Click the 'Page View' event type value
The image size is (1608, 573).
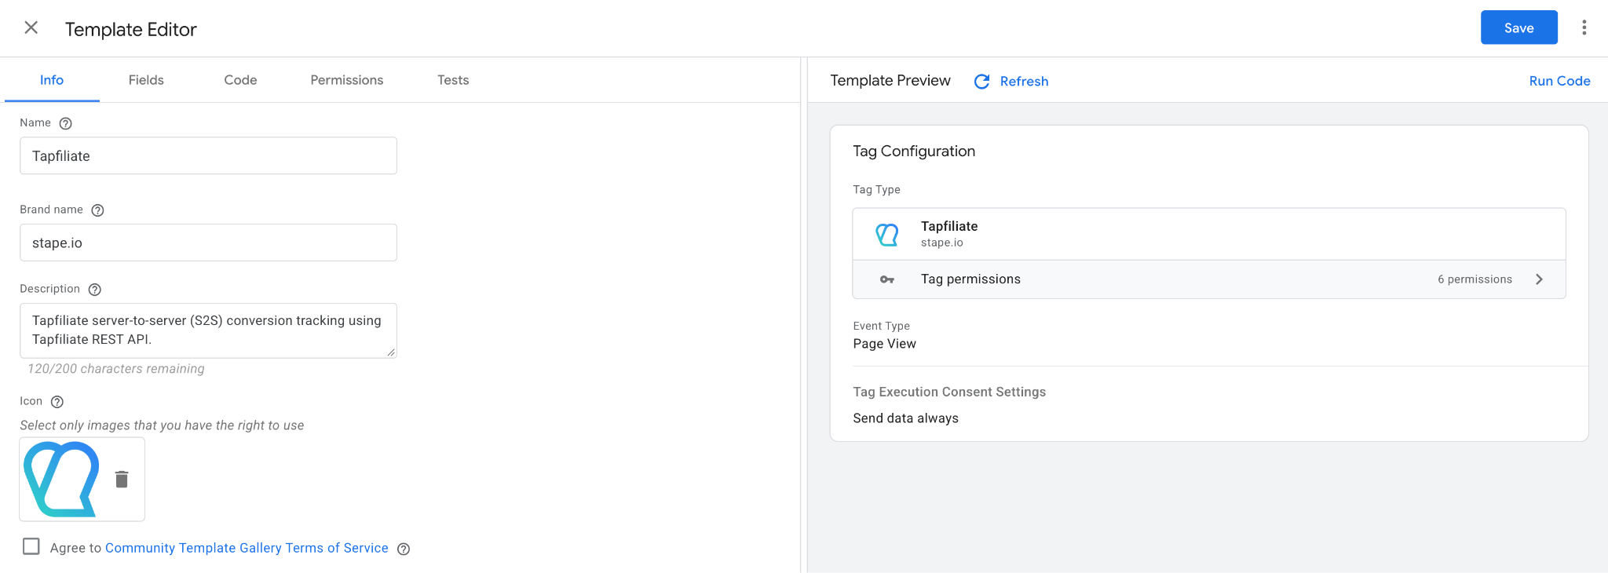click(x=885, y=344)
